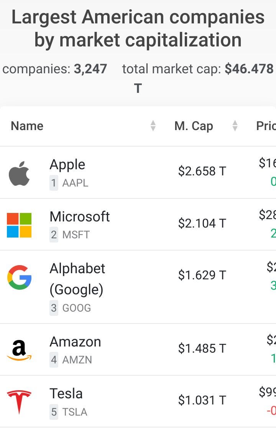The image size is (276, 429).
Task: Click the Name column header text
Action: pos(27,126)
